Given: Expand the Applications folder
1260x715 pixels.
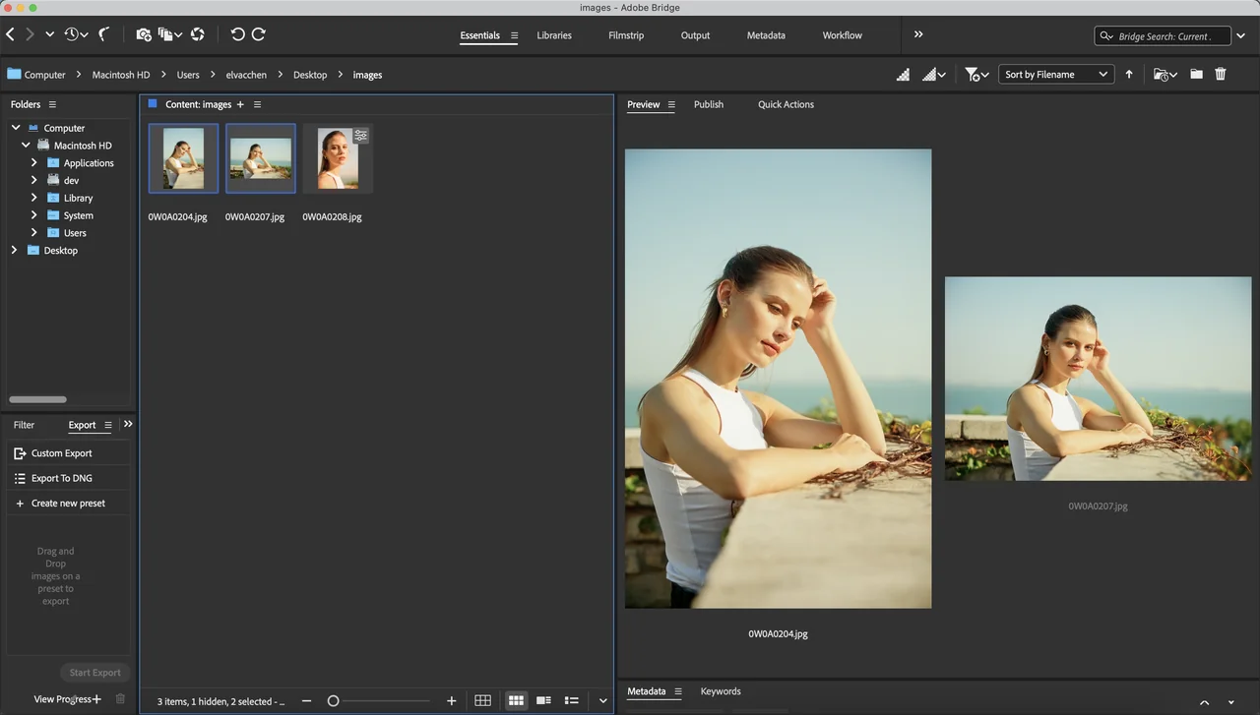Looking at the screenshot, I should point(33,163).
